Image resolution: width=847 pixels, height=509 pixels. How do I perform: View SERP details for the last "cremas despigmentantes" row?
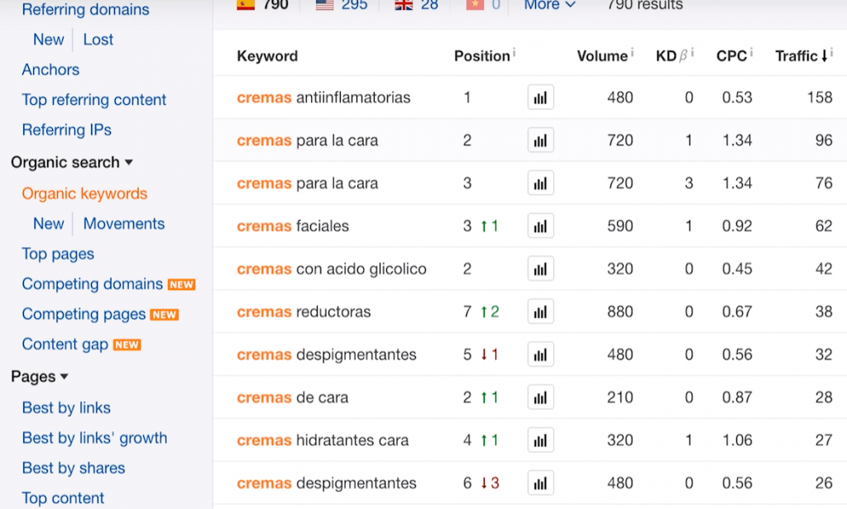pos(540,483)
